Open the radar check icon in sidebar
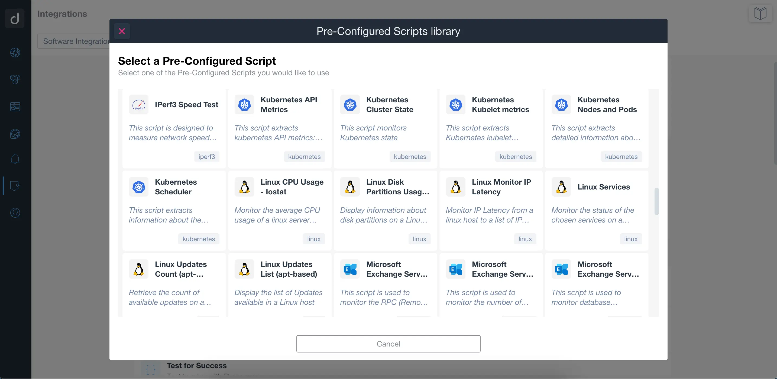The image size is (777, 379). pyautogui.click(x=15, y=133)
